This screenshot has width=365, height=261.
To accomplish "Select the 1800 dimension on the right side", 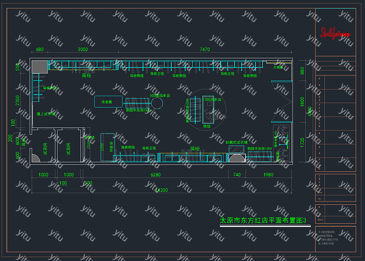I will 302,104.
